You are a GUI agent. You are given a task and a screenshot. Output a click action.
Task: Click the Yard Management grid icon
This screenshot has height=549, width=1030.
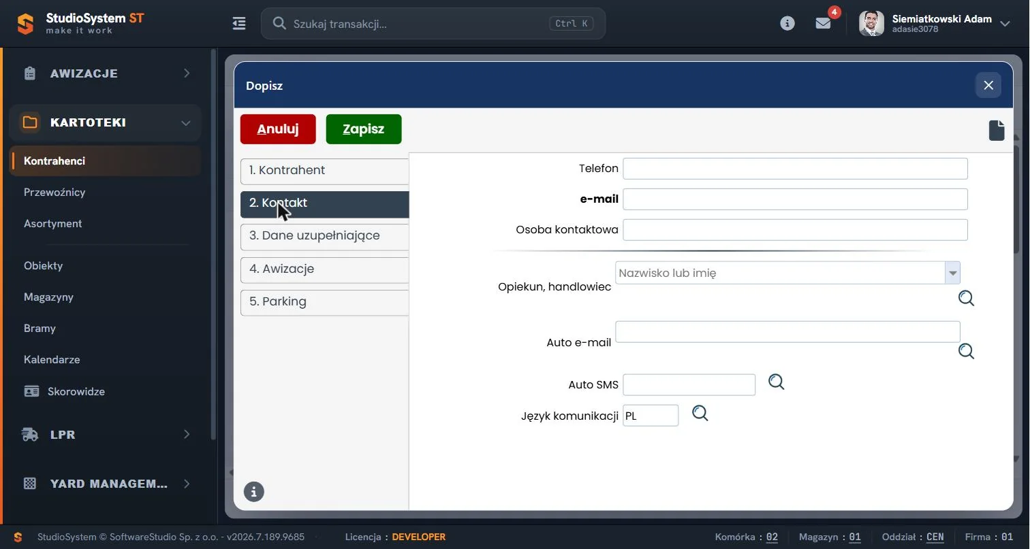pos(30,484)
